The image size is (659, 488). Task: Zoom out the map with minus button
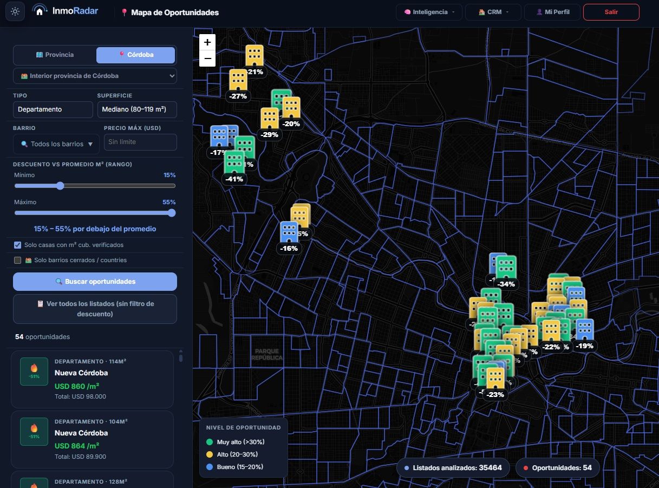pos(207,58)
